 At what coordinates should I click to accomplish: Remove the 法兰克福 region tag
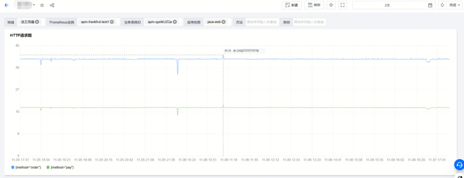pyautogui.click(x=37, y=22)
